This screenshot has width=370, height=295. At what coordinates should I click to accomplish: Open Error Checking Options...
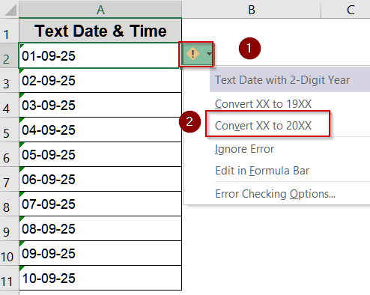[x=275, y=194]
